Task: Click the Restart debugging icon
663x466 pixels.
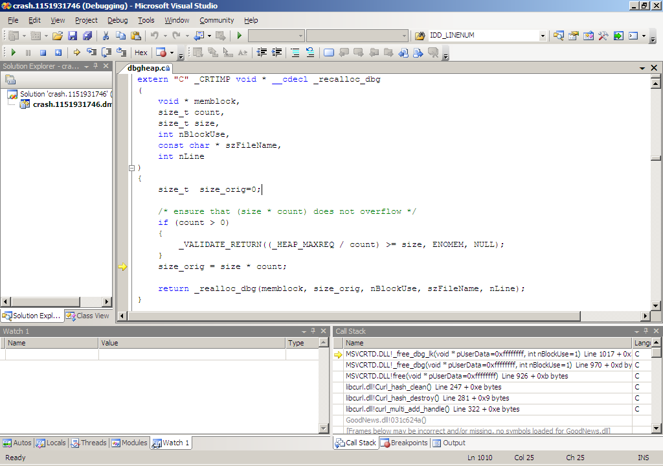Action: [58, 52]
